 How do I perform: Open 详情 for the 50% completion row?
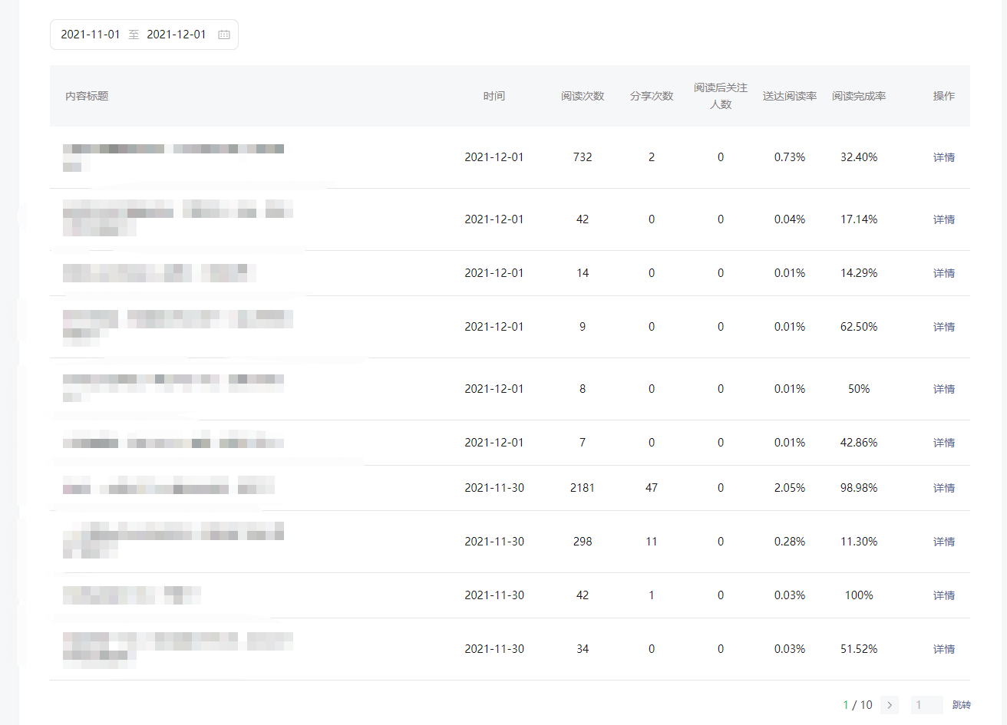pyautogui.click(x=944, y=389)
